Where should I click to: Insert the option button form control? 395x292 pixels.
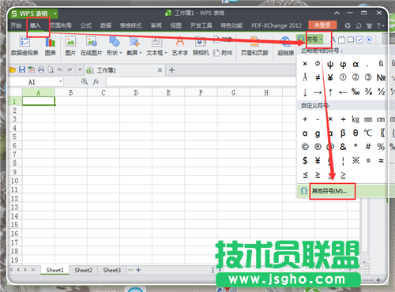click(369, 39)
